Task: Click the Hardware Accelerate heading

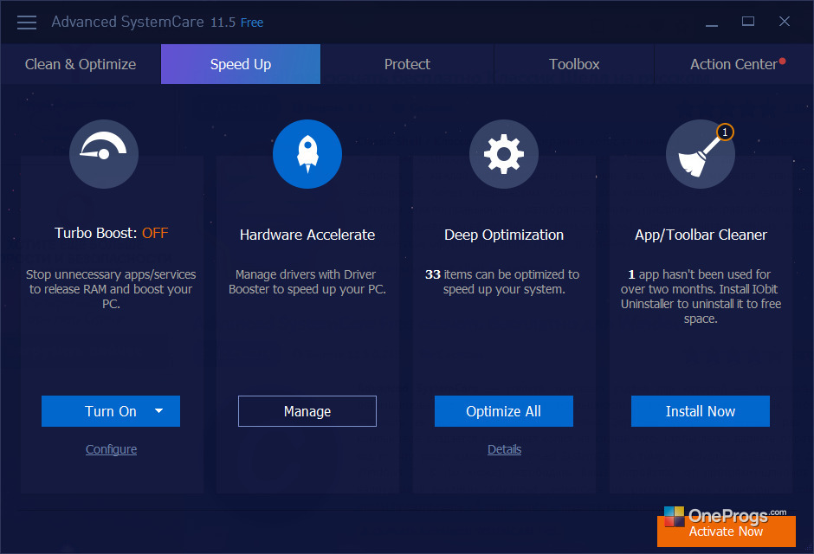Action: (307, 235)
